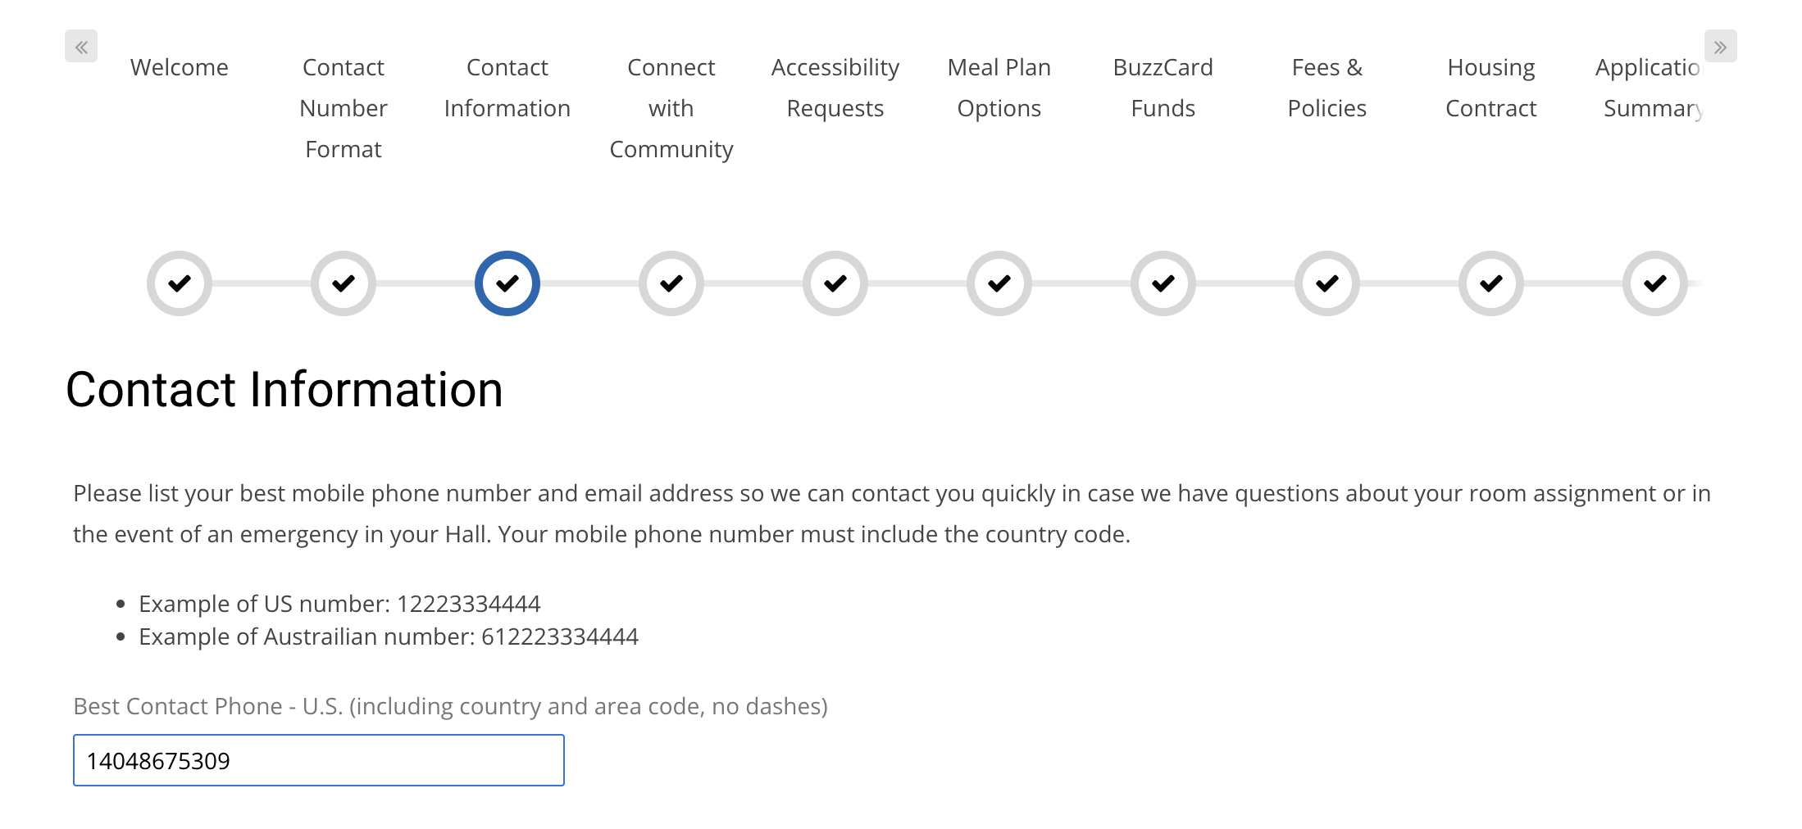Open the Housing Contract step label
1802x829 pixels.
pyautogui.click(x=1491, y=88)
